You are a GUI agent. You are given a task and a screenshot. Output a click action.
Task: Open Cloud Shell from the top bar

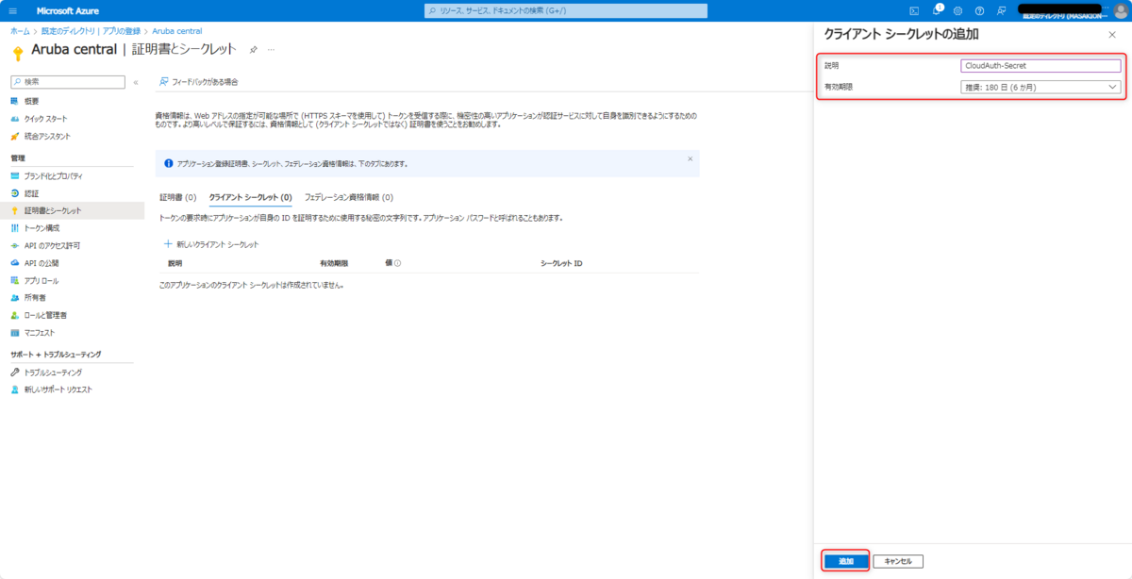(914, 10)
